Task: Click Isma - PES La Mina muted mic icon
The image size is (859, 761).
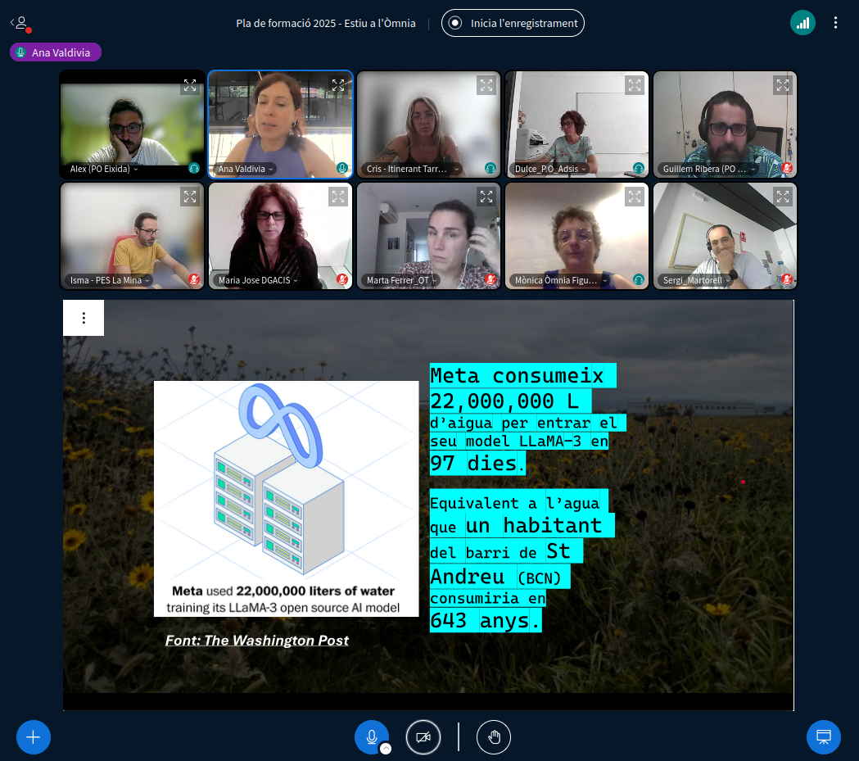Action: 194,279
